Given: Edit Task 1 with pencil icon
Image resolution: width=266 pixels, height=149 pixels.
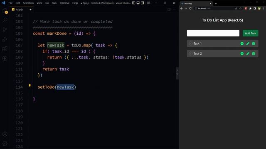Looking at the screenshot, I should [x=248, y=43].
